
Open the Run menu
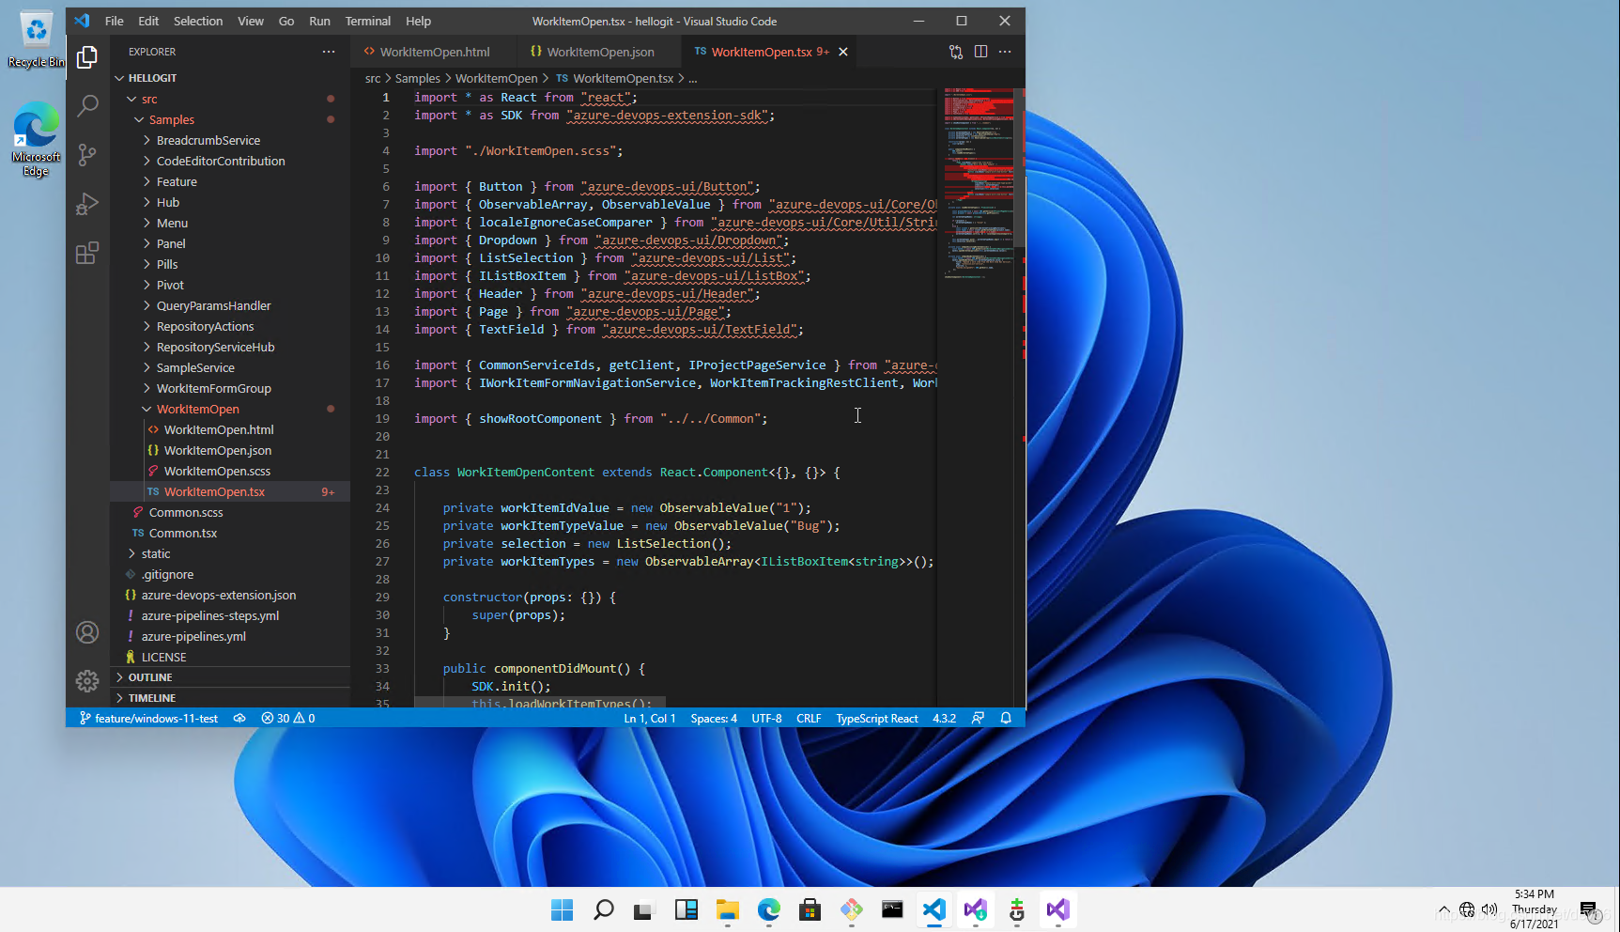click(x=319, y=21)
